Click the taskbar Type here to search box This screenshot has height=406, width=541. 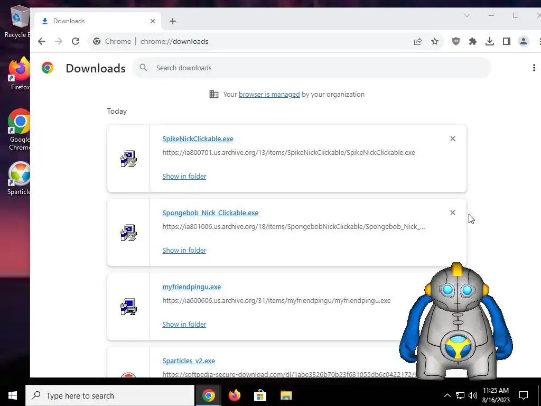click(110, 395)
